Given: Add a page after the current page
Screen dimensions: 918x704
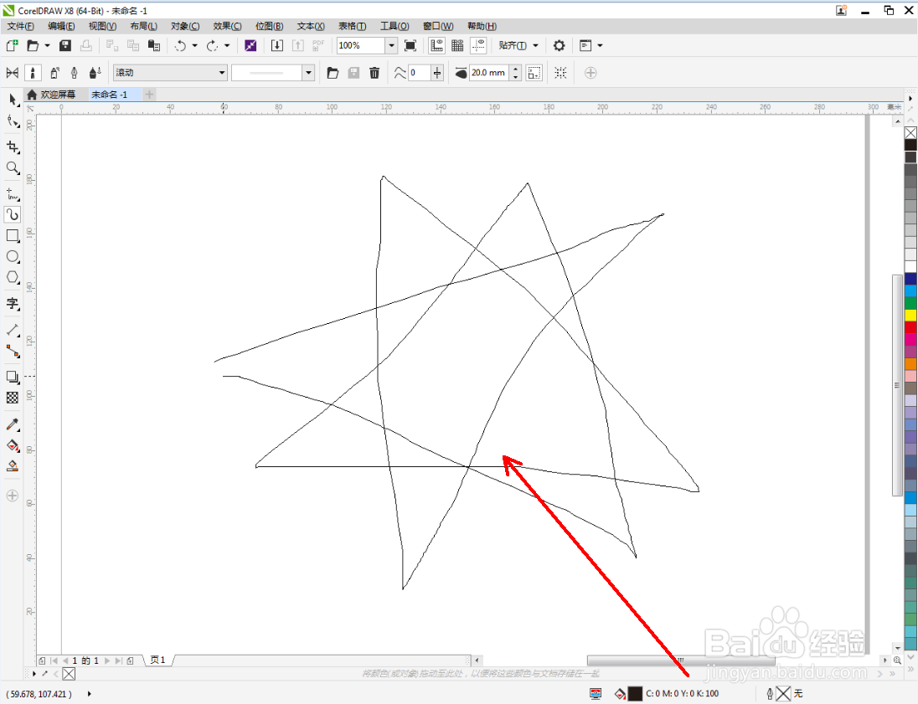Looking at the screenshot, I should pyautogui.click(x=130, y=660).
